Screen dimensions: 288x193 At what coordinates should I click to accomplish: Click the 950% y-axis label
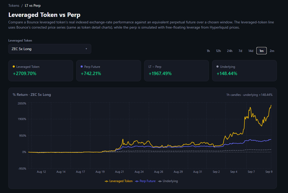22,136
